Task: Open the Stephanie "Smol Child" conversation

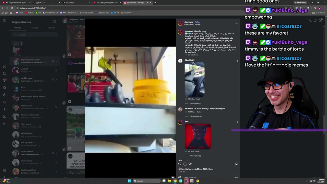Action: coord(34,61)
